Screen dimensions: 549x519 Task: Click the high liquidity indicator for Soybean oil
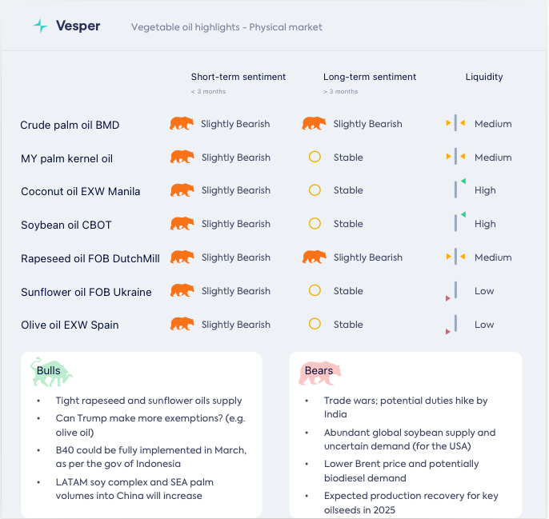[x=458, y=222]
